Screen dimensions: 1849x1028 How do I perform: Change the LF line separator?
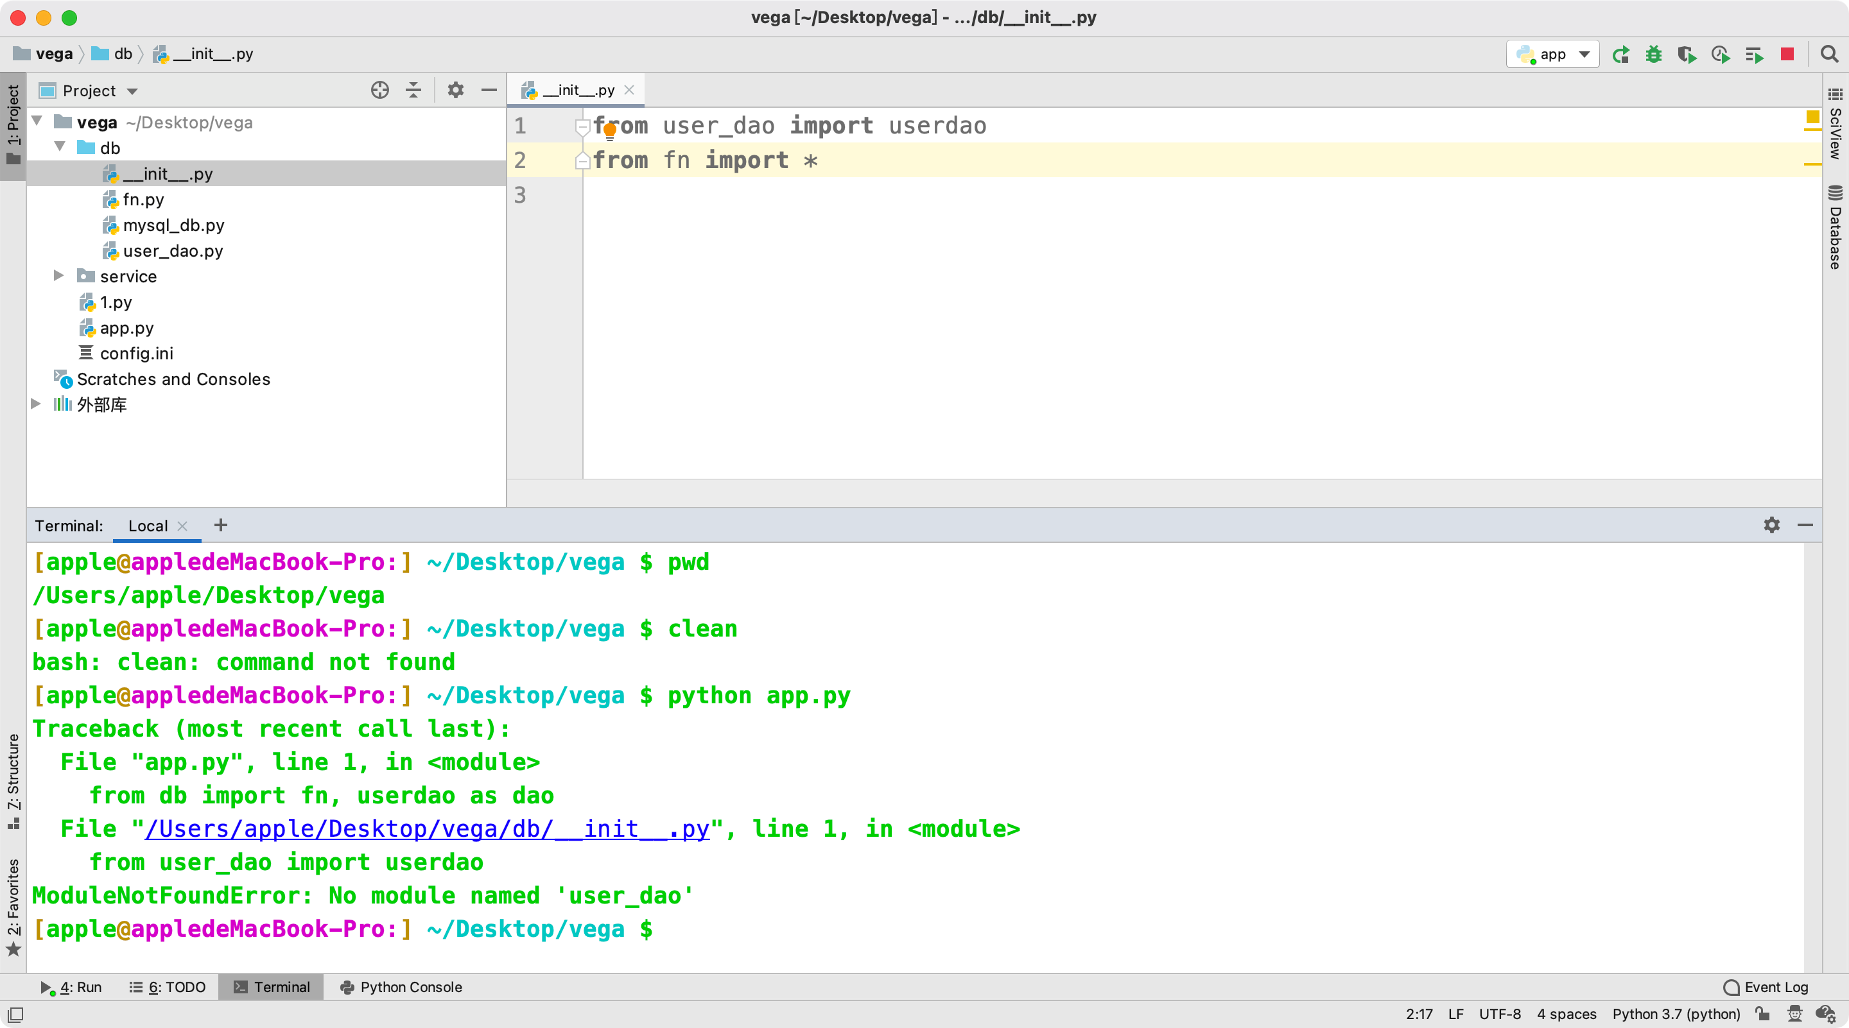click(x=1455, y=1014)
